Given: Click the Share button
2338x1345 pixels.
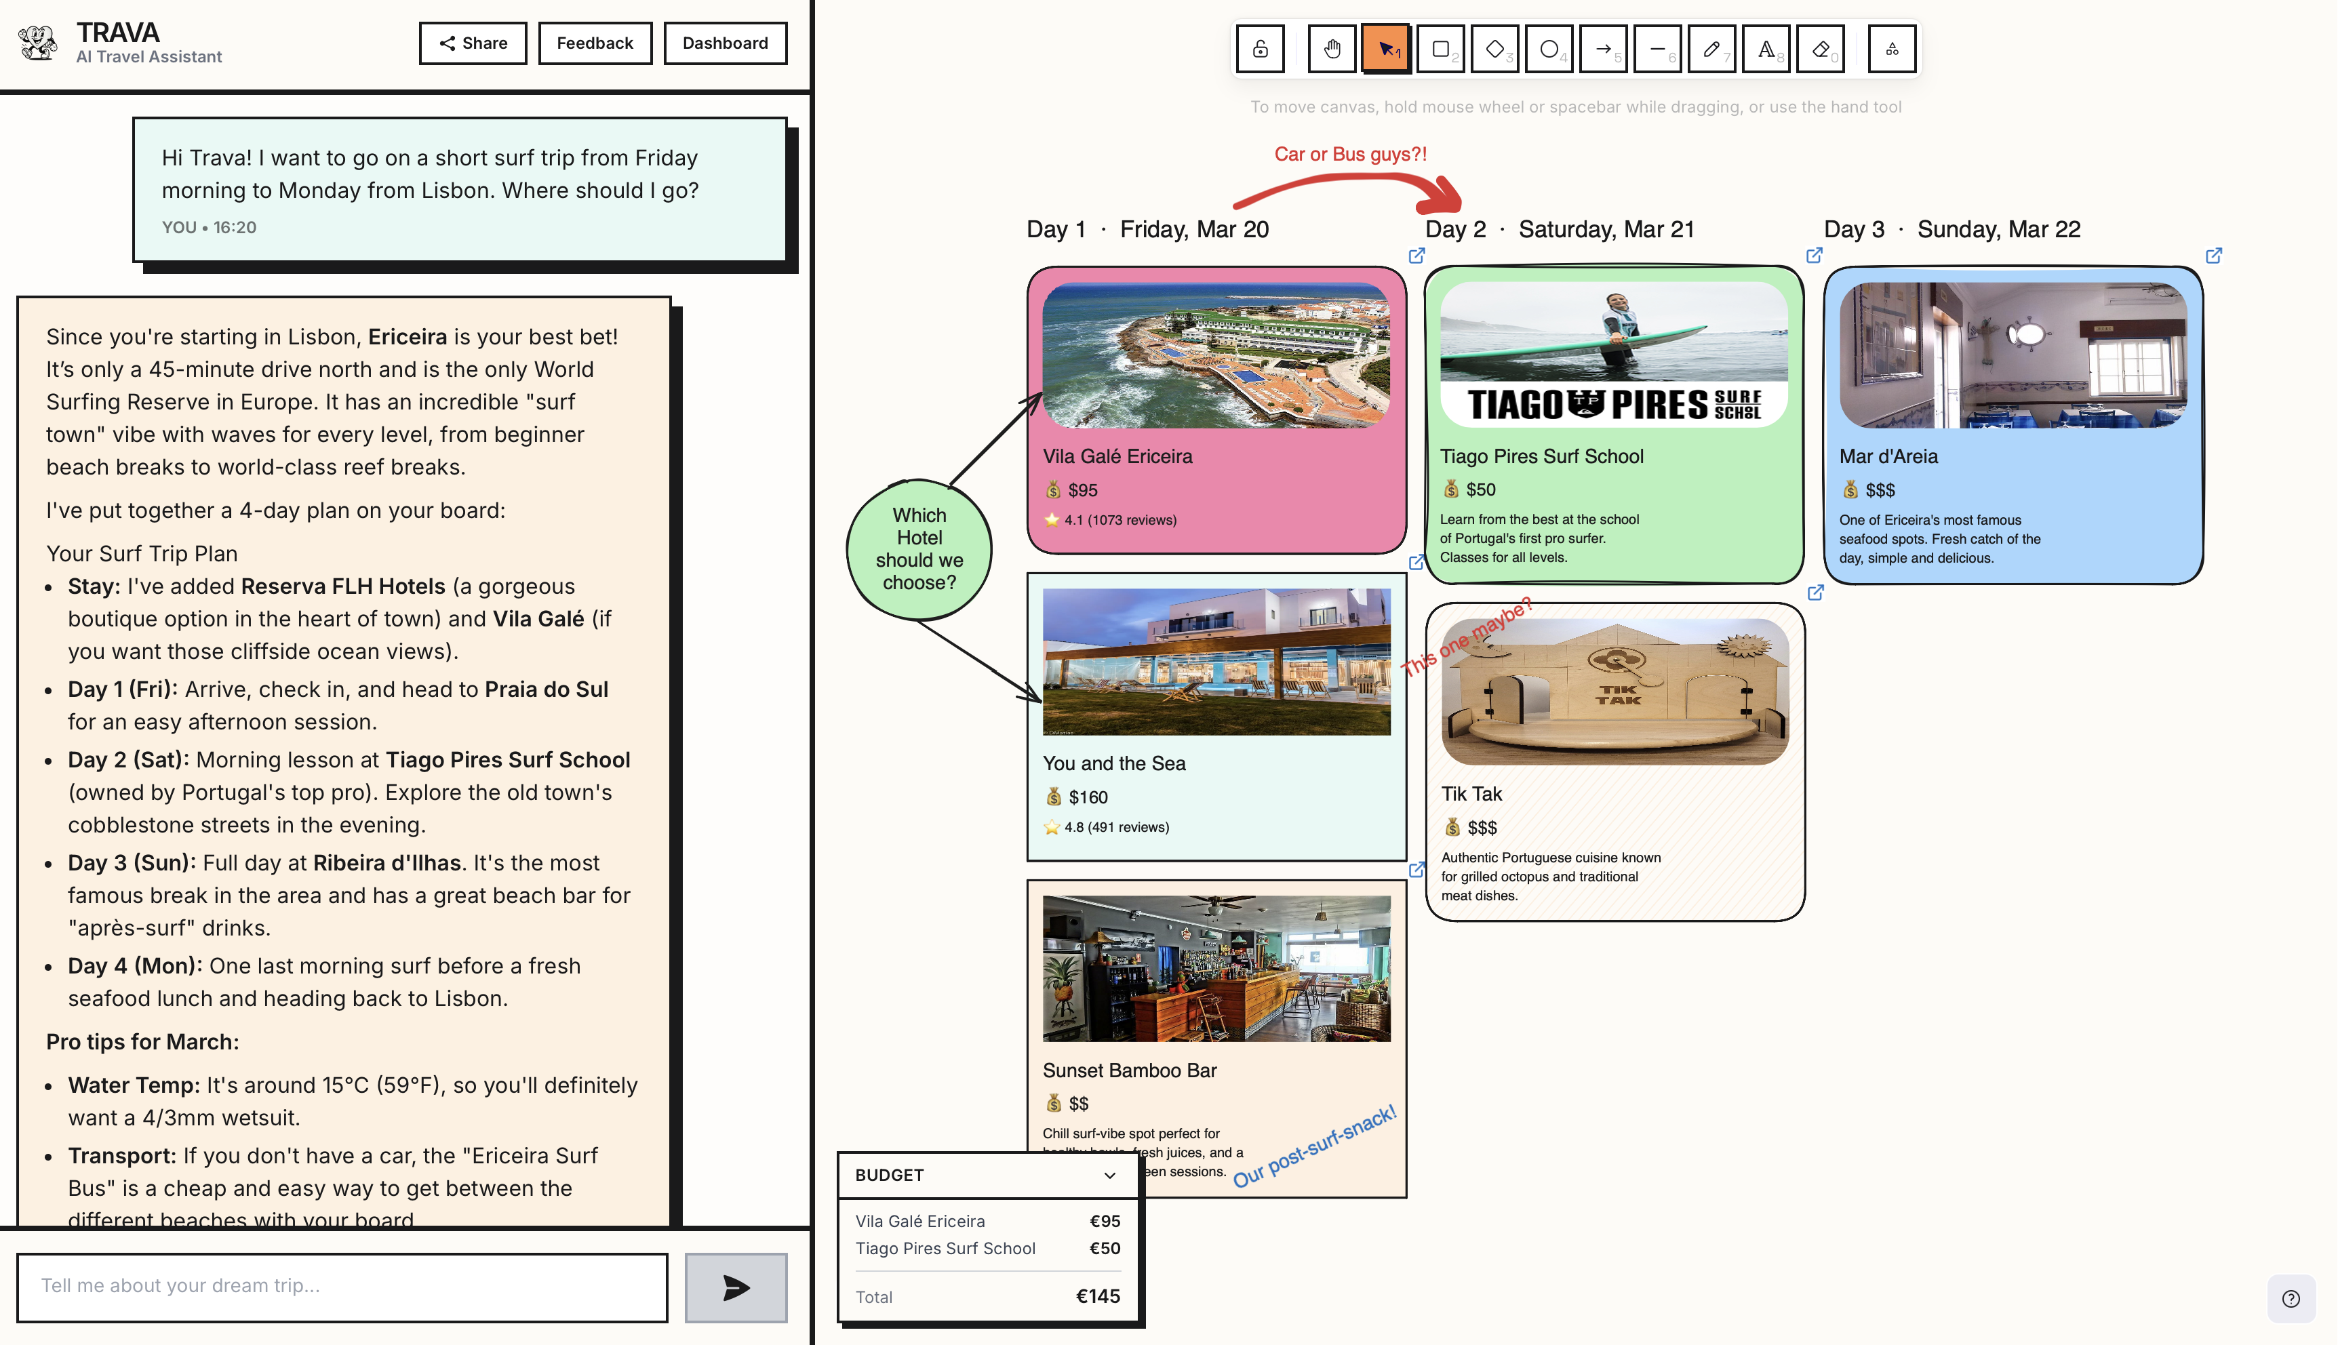Looking at the screenshot, I should click(473, 43).
